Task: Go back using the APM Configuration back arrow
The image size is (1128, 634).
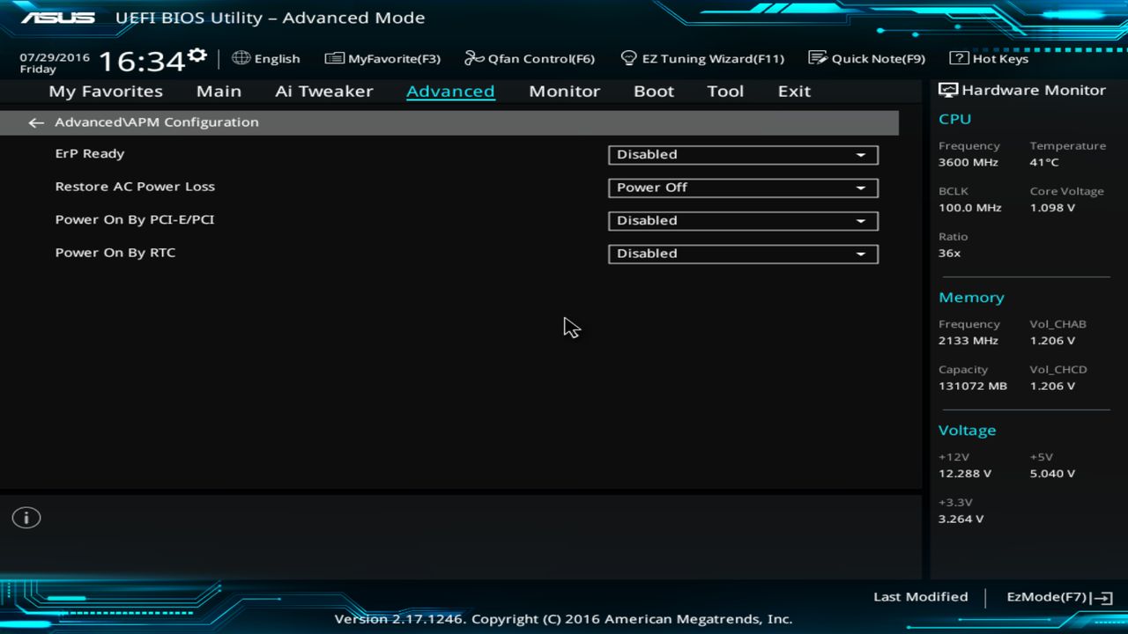Action: pyautogui.click(x=35, y=122)
